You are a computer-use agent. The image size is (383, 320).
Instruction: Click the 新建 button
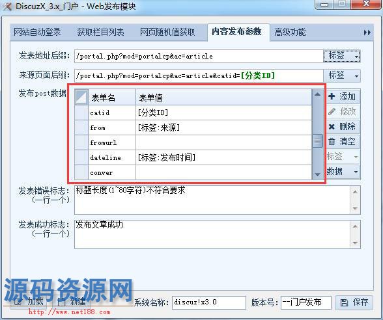click(72, 302)
